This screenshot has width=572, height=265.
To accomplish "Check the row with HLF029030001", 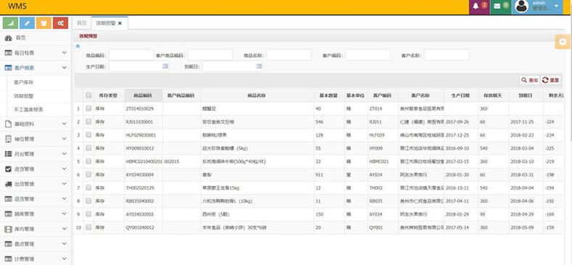I will coord(88,135).
